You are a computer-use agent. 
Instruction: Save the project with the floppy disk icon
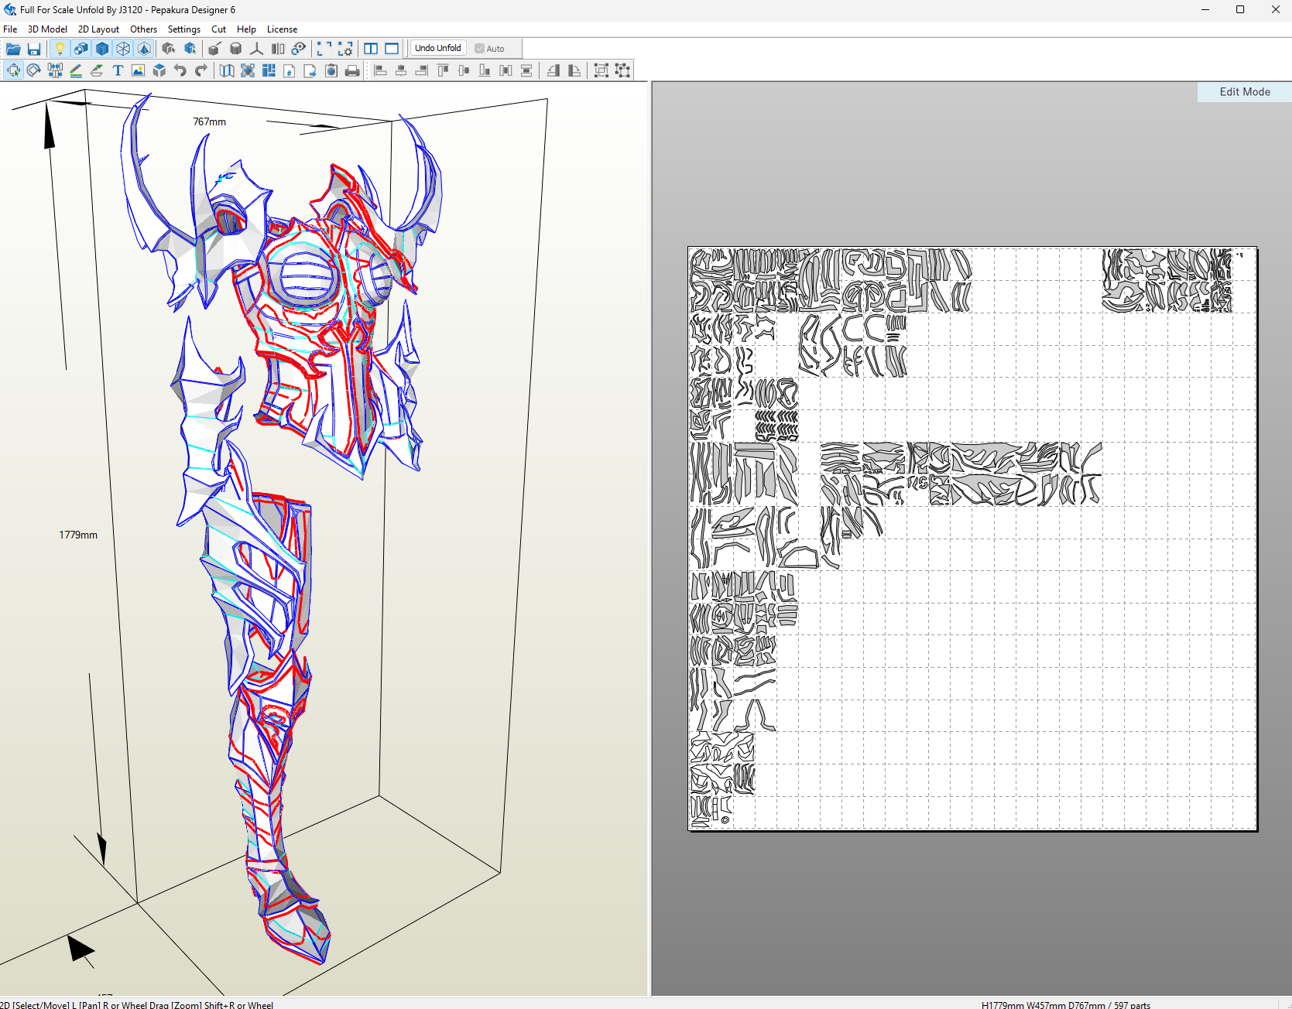coord(34,49)
